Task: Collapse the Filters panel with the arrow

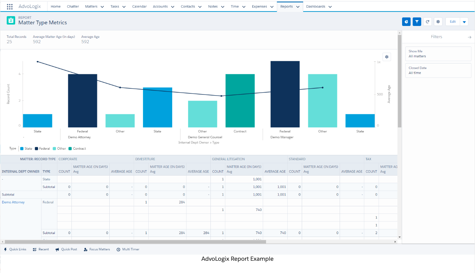Action: point(469,37)
